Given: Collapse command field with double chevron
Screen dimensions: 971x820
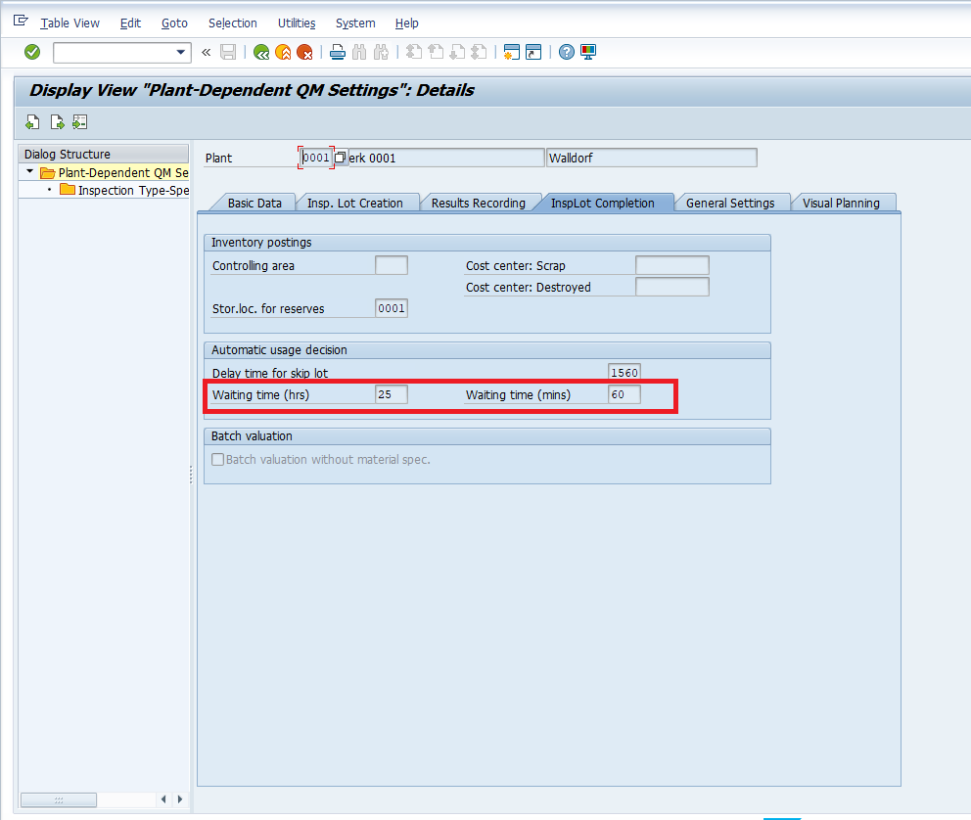Looking at the screenshot, I should tap(207, 53).
